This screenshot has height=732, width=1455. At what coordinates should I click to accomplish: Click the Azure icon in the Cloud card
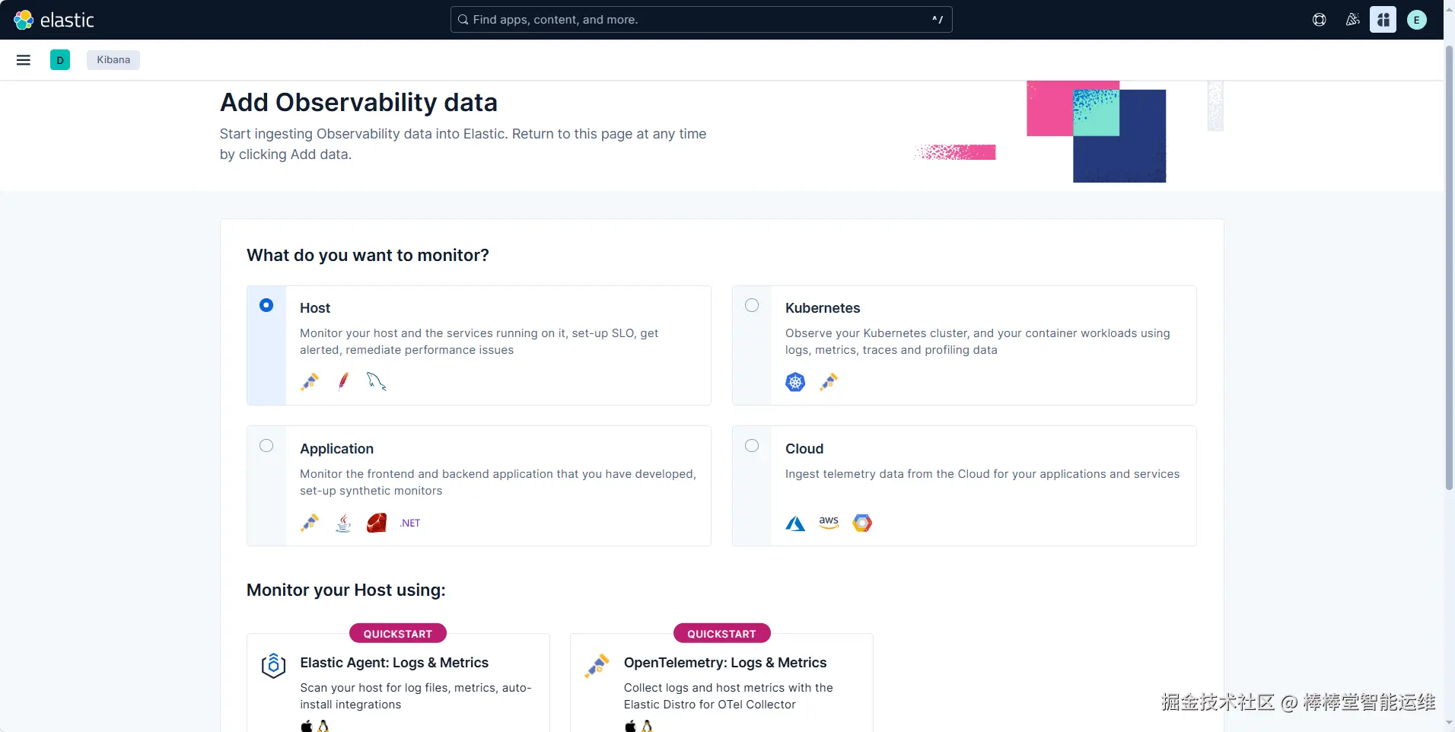[795, 523]
